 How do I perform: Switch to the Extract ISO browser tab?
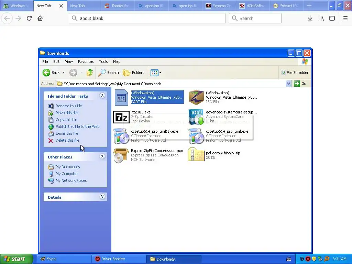pyautogui.click(x=286, y=6)
